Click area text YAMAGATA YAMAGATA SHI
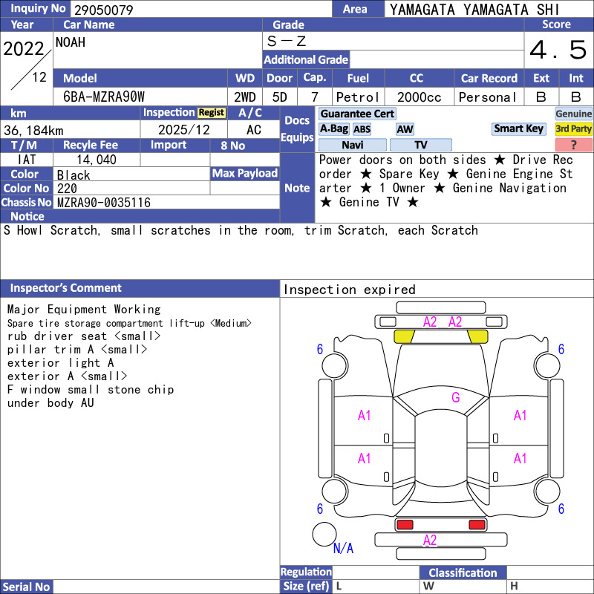The image size is (594, 594). 474,10
